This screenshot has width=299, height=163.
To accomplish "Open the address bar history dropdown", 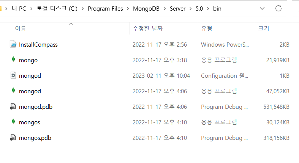I will click(262, 8).
